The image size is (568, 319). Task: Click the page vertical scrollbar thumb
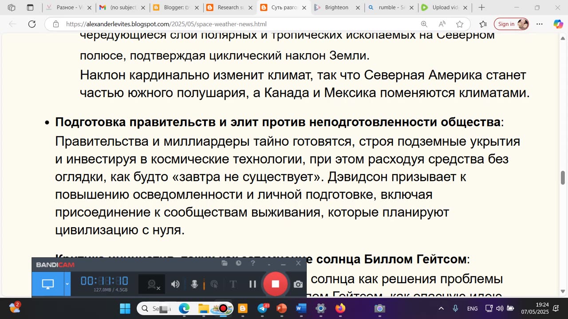point(563,178)
